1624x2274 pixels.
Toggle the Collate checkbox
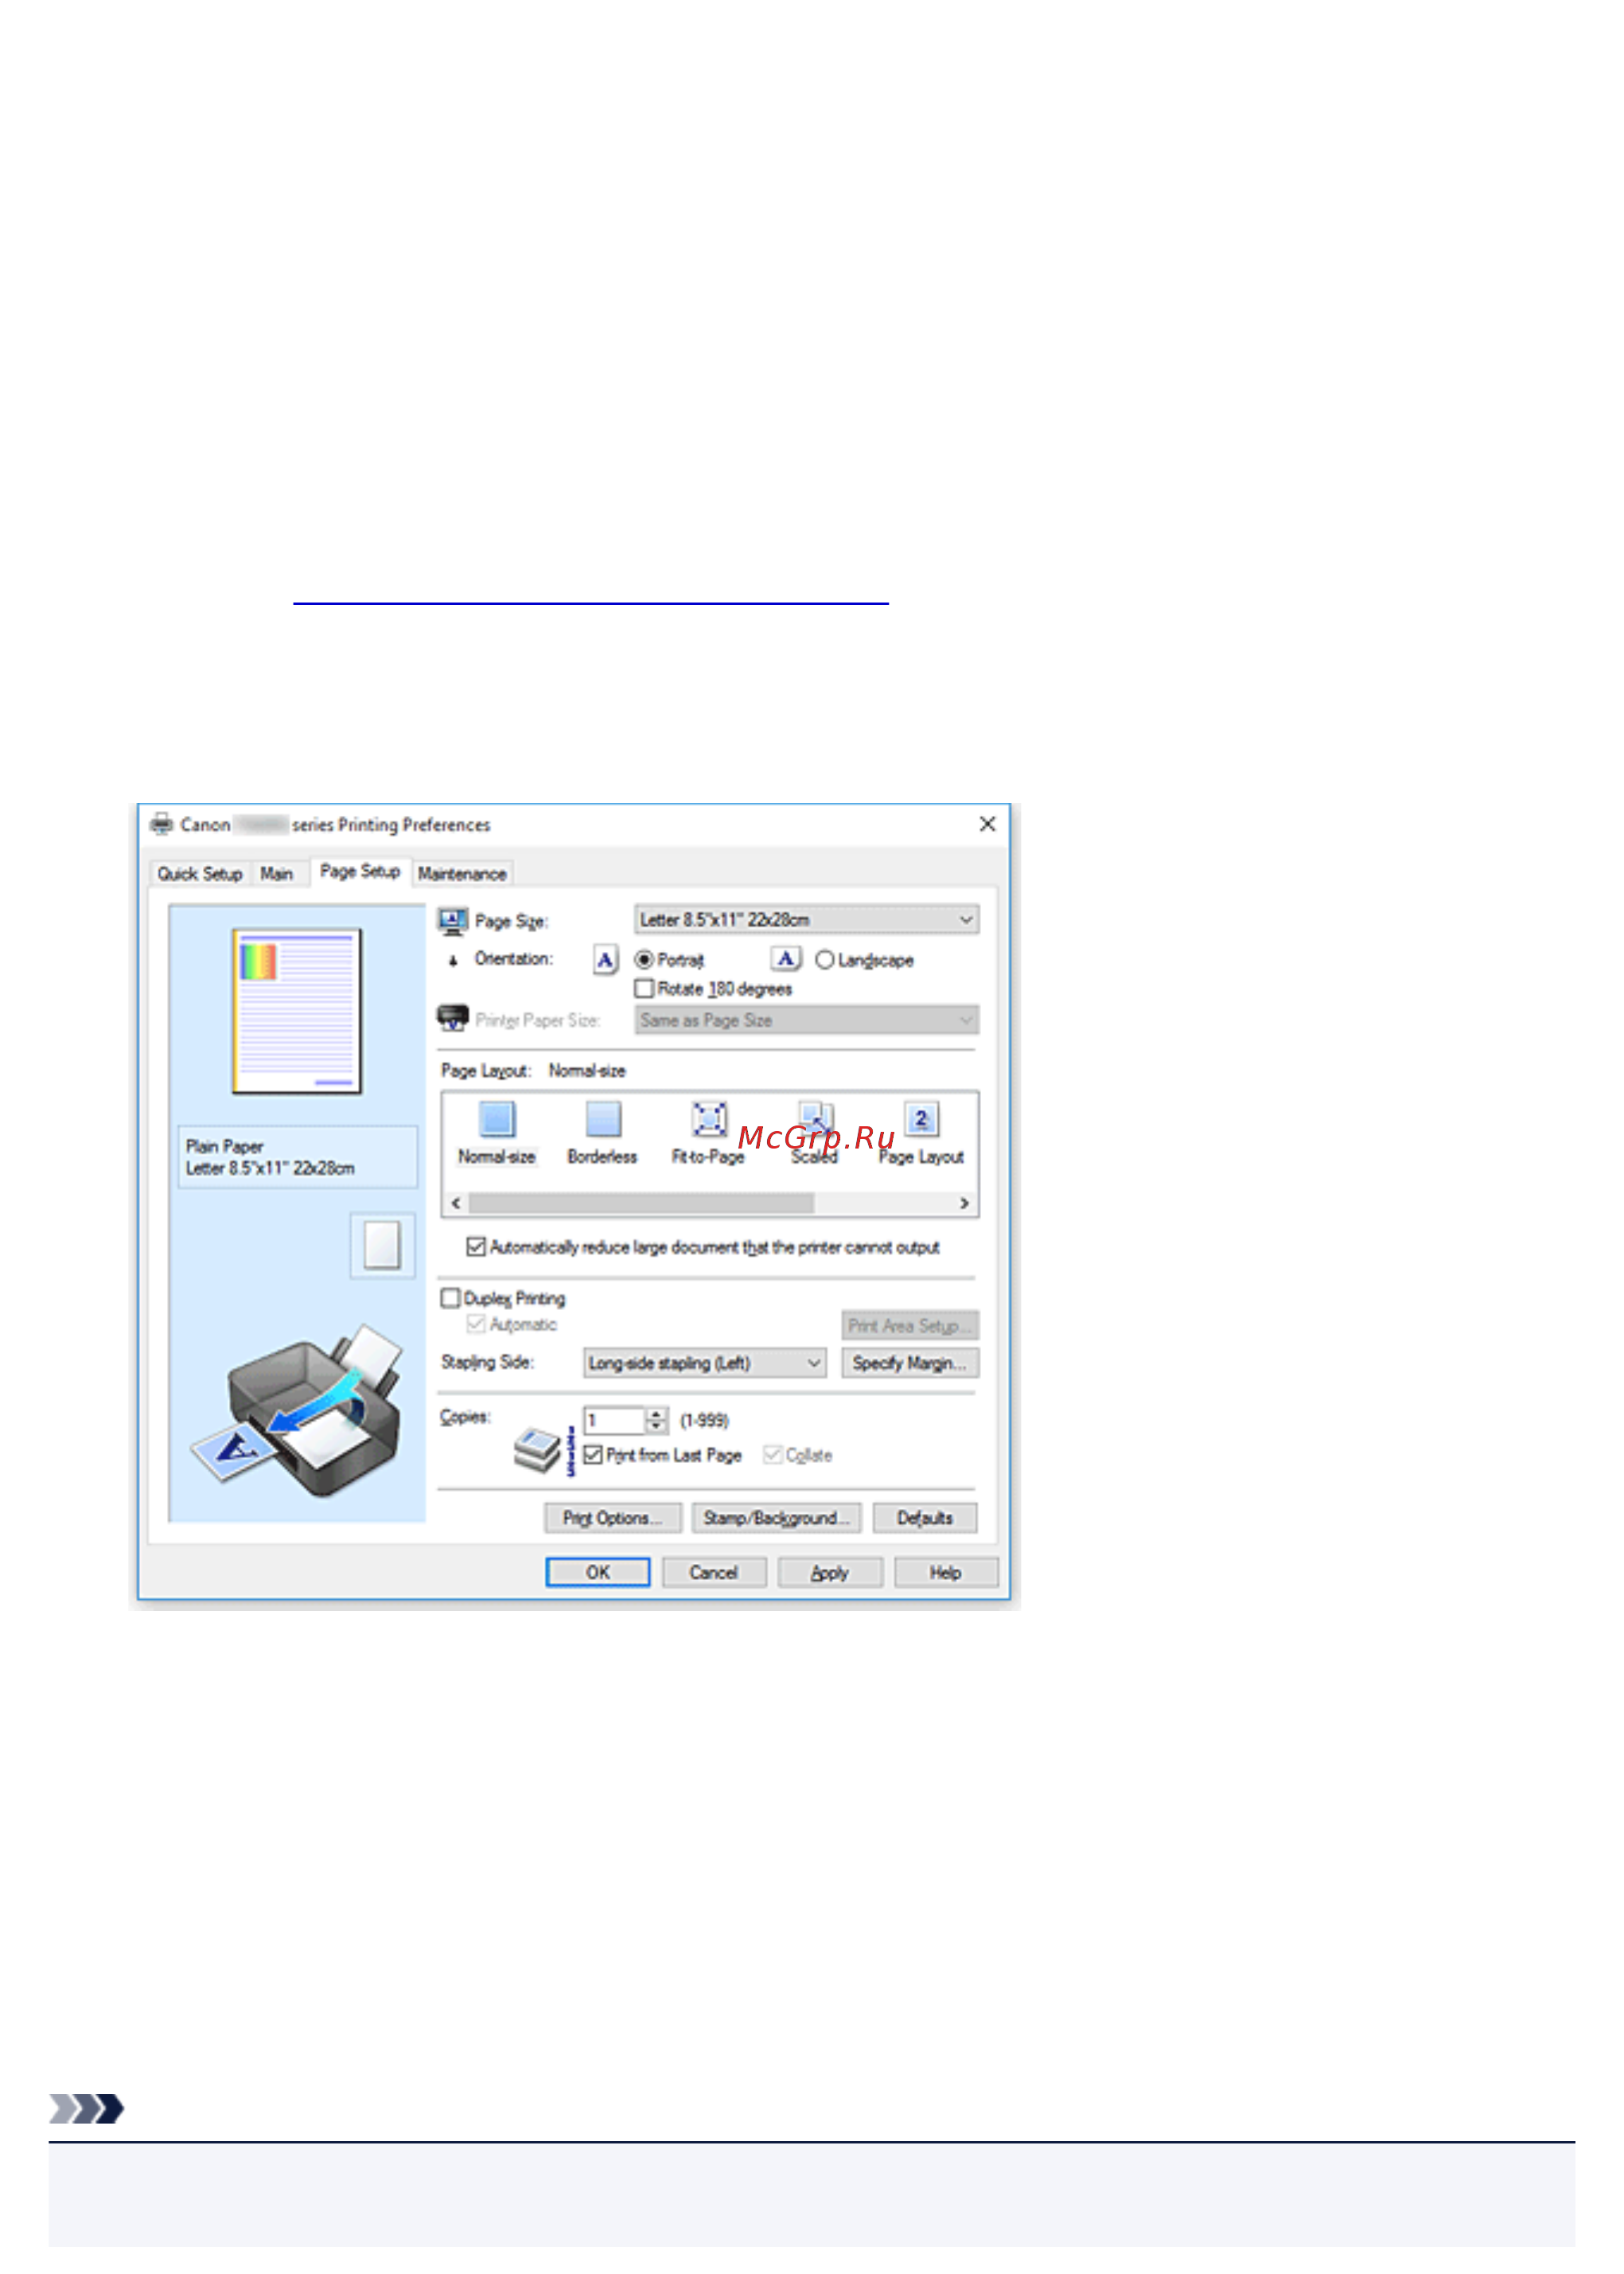(772, 1456)
